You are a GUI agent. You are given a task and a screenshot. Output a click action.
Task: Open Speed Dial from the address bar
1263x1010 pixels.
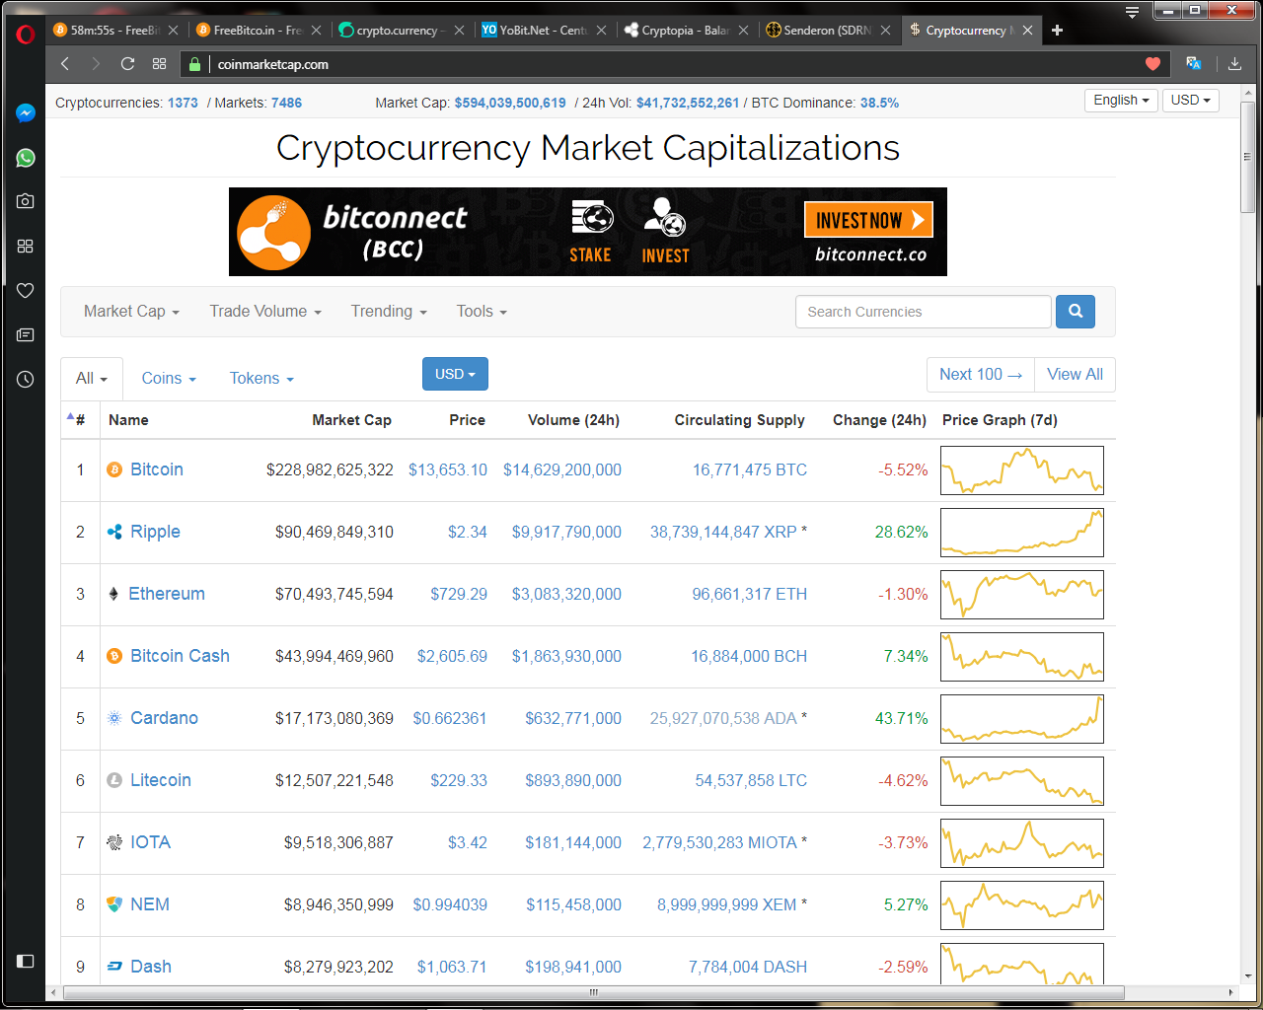pos(159,64)
